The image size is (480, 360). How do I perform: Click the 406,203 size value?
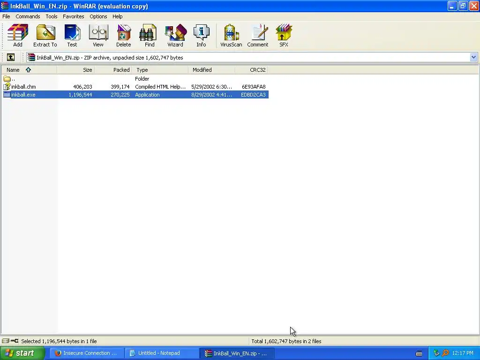pyautogui.click(x=82, y=87)
